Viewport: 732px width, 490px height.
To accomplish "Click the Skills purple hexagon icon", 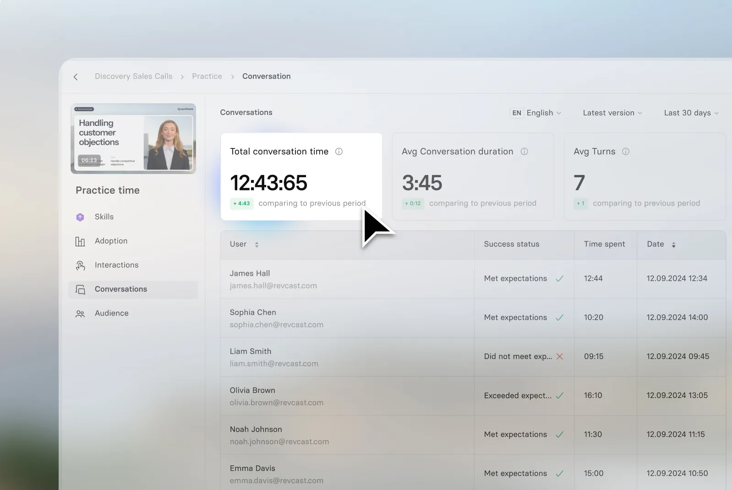I will [80, 217].
